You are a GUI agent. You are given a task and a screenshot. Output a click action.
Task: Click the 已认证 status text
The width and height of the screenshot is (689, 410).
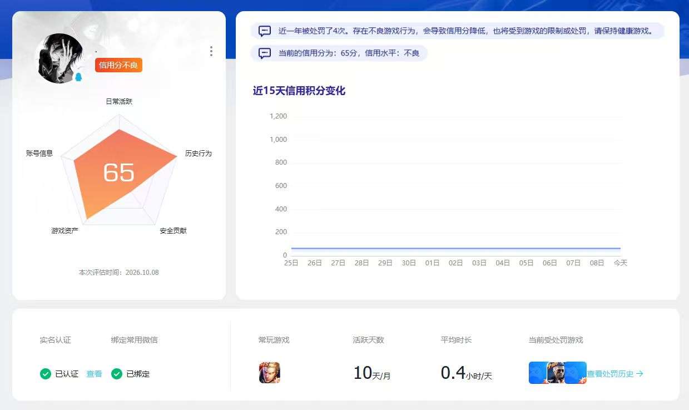point(67,374)
